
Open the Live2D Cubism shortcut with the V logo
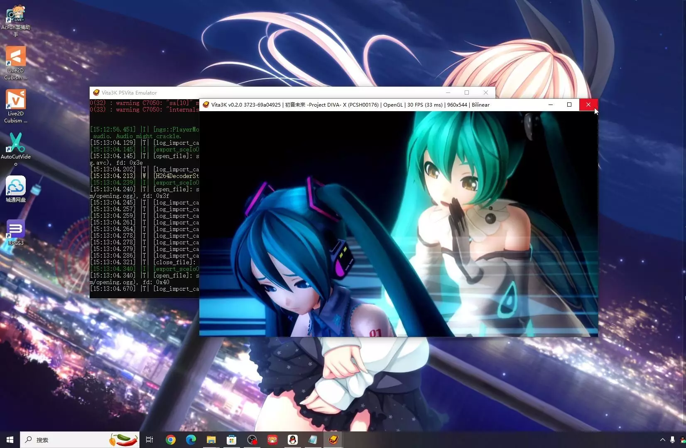point(16,106)
